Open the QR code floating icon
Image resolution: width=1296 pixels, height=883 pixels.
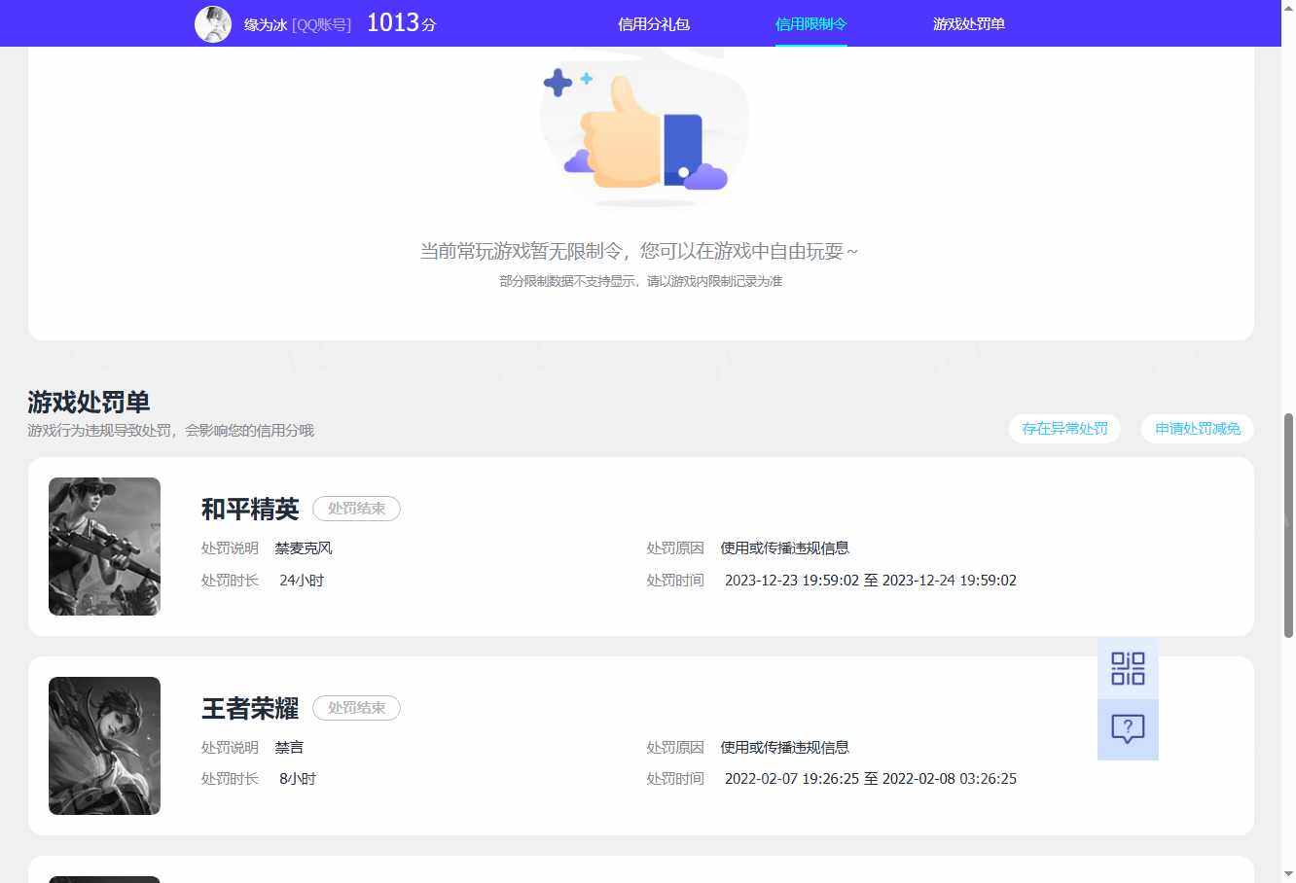point(1128,668)
